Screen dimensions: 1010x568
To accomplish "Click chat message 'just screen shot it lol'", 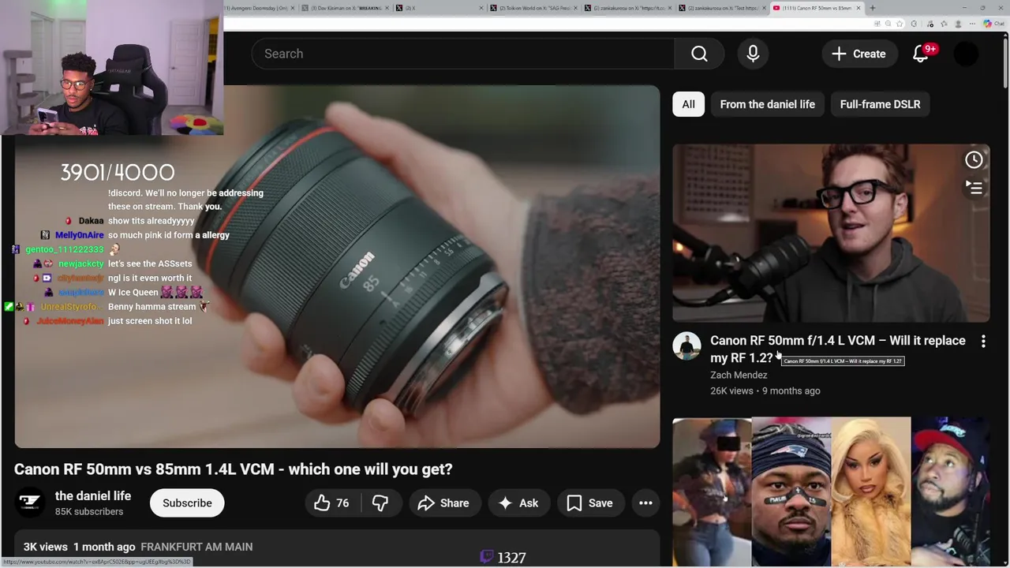I will pyautogui.click(x=150, y=321).
